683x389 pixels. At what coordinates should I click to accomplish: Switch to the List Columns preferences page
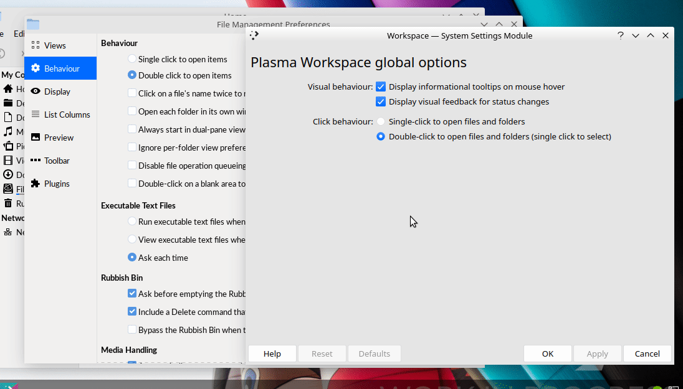point(60,115)
